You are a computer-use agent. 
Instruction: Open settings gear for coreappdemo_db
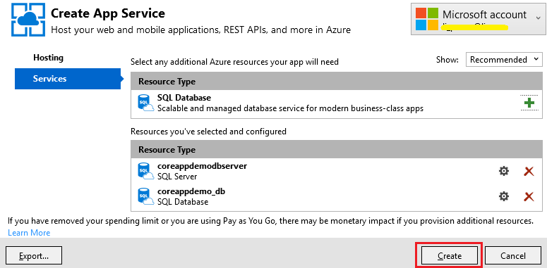pos(503,196)
